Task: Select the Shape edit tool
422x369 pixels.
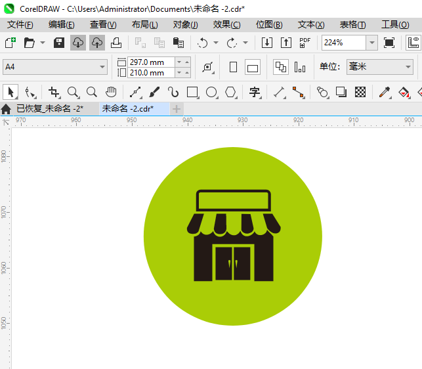Action: tap(30, 93)
